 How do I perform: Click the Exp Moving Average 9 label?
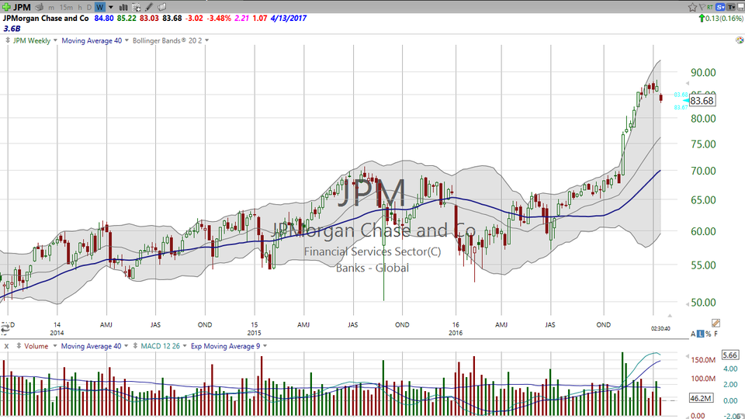coord(225,346)
